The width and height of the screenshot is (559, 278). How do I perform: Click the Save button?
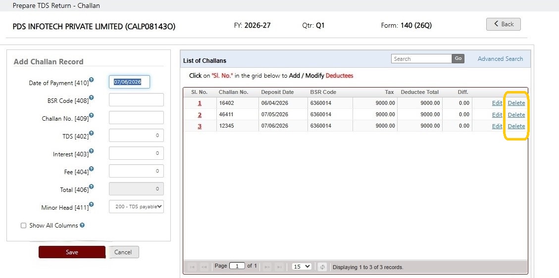coord(72,252)
